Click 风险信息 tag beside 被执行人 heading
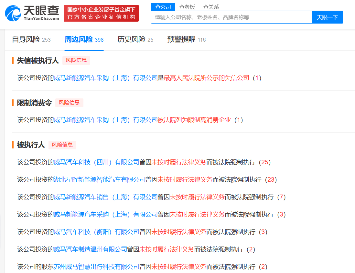Image resolution: width=355 pixels, height=273 pixels. click(x=62, y=145)
